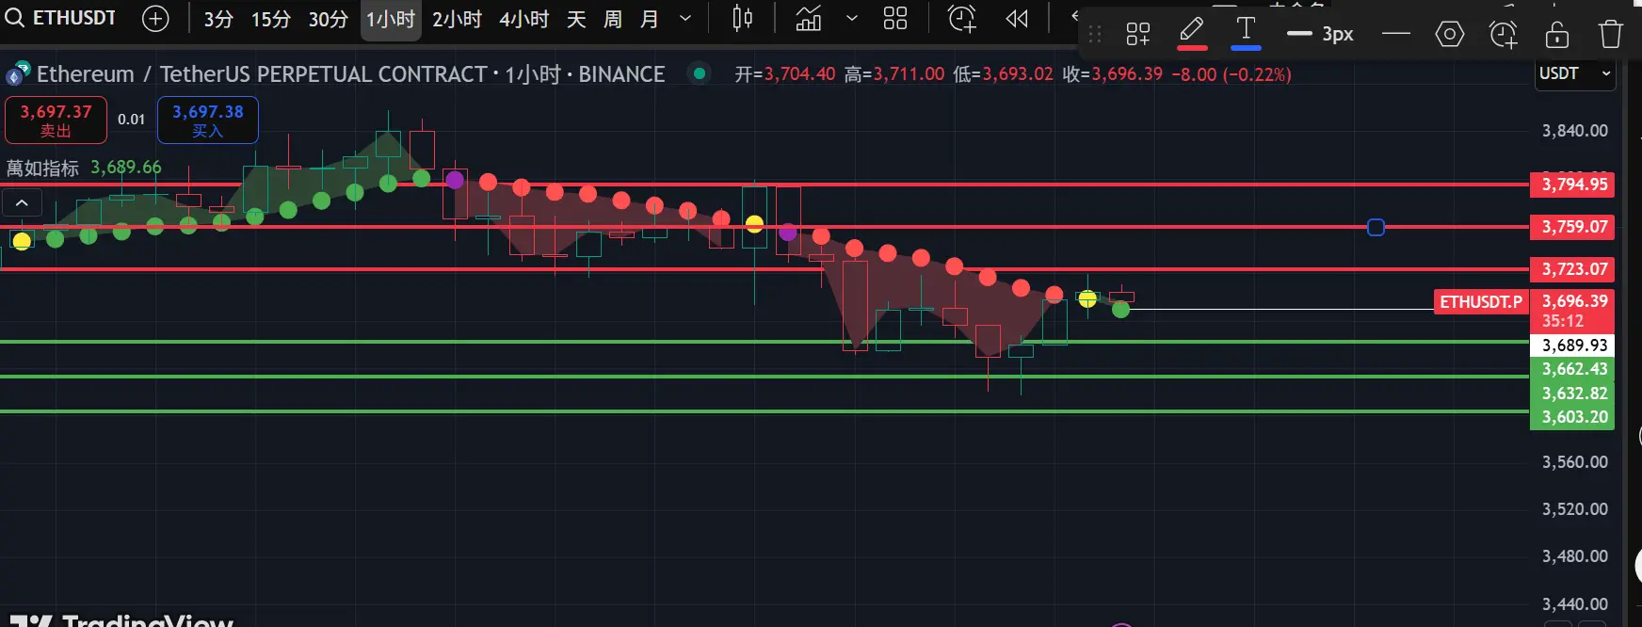Expand the dropdown arrow beside the indicators icon
The height and width of the screenshot is (627, 1642).
852,18
